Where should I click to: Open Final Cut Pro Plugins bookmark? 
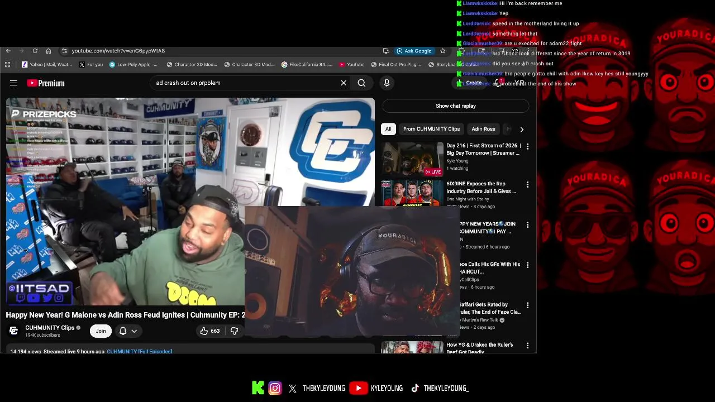click(396, 65)
